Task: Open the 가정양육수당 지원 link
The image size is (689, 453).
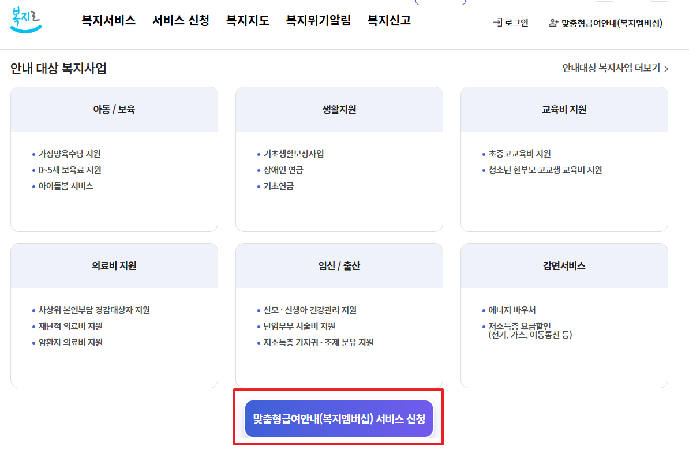Action: (x=69, y=153)
